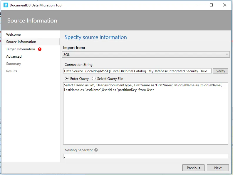Screen dimensions: 233x175
Task: Proceed with the Next button
Action: coord(218,168)
